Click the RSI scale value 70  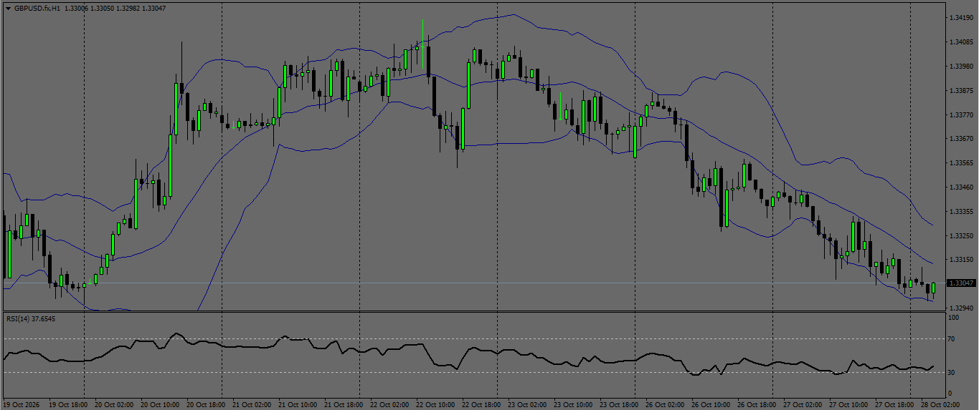(x=952, y=339)
